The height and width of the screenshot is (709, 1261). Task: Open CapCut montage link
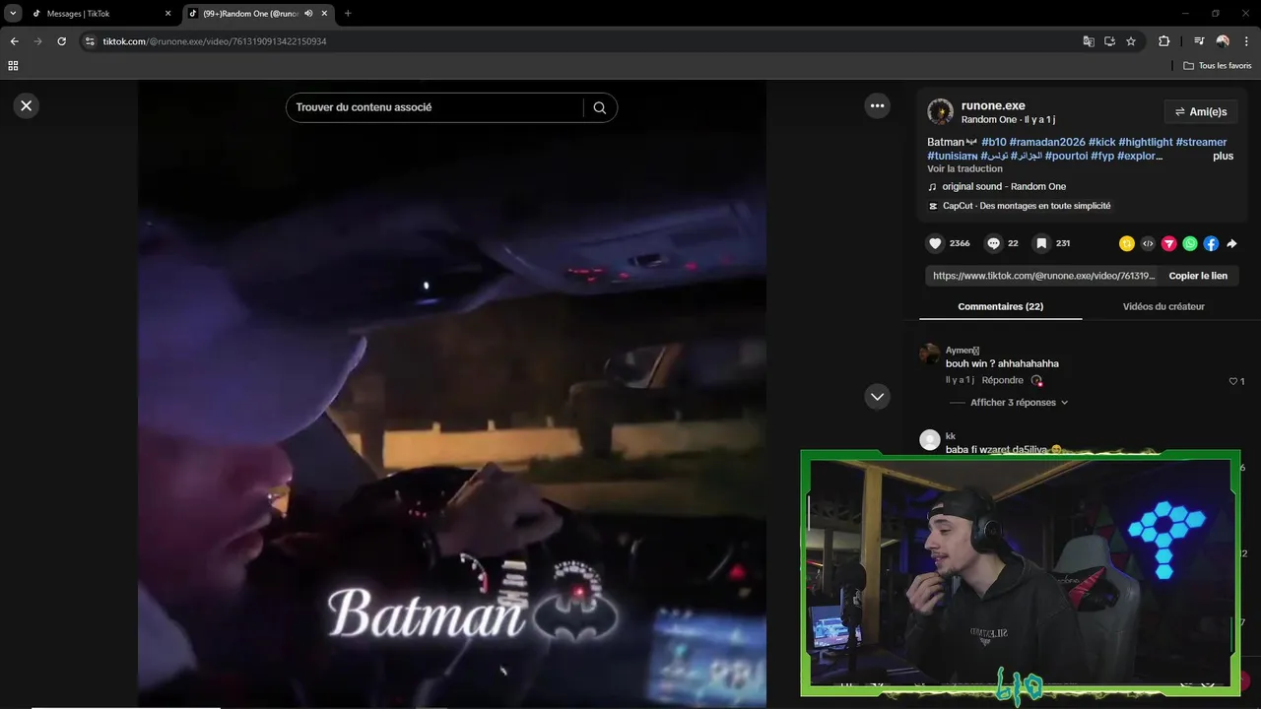point(1027,206)
